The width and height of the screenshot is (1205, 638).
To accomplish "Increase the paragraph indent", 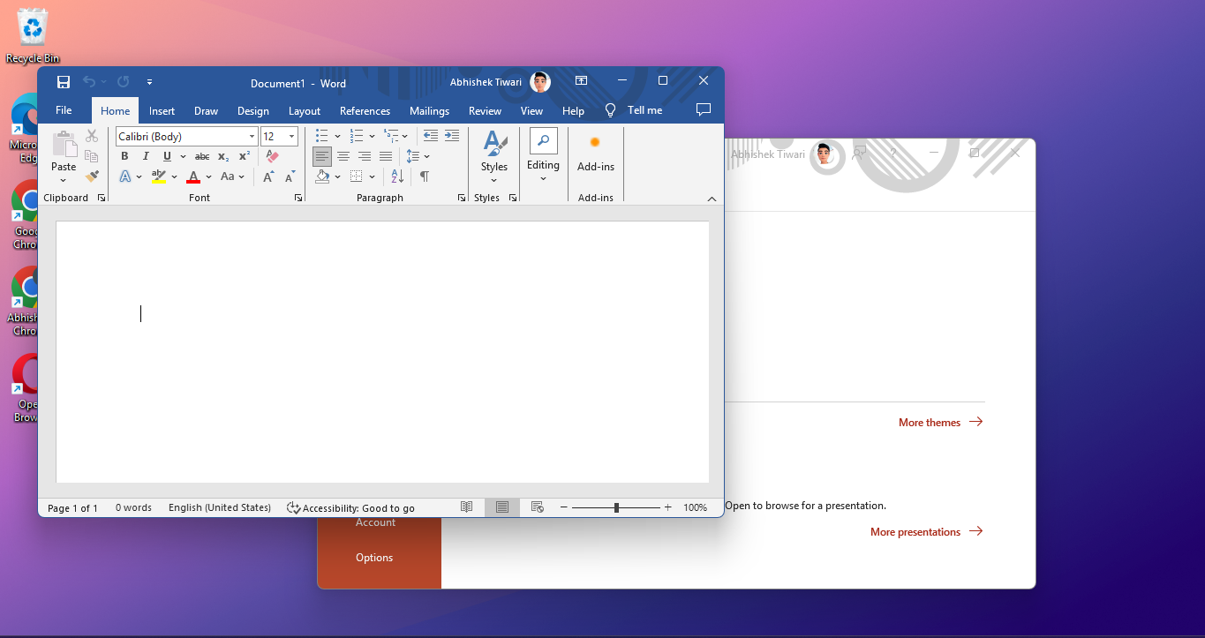I will coord(452,136).
